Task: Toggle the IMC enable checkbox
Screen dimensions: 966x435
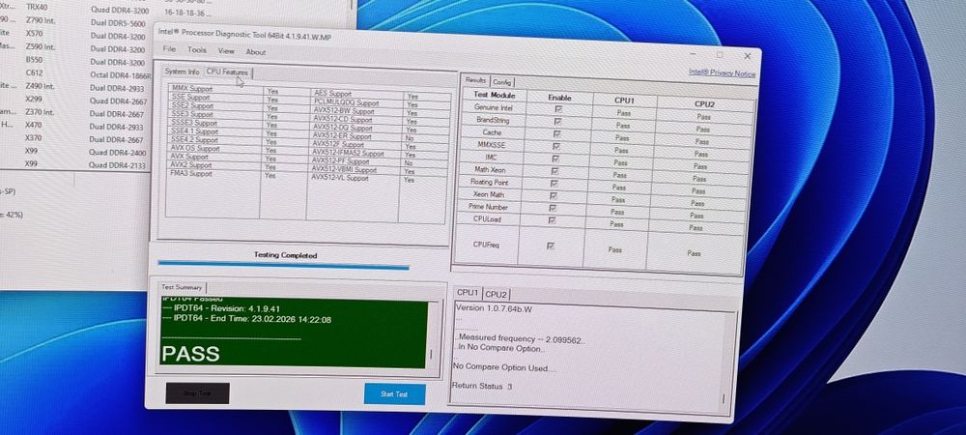Action: click(x=555, y=159)
